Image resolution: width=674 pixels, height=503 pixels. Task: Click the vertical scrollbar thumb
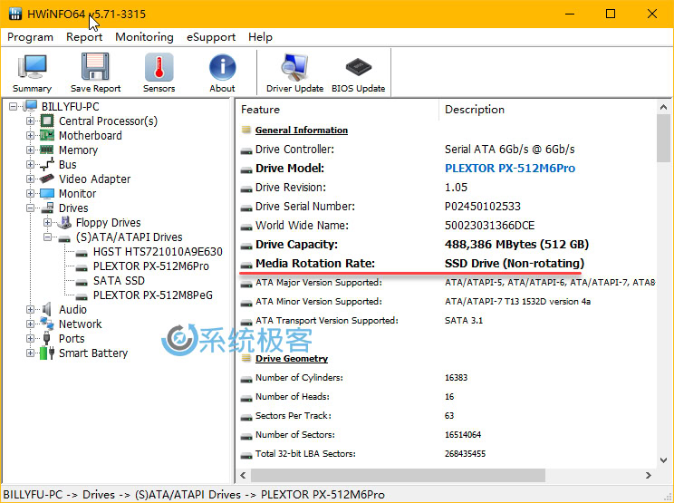(663, 138)
